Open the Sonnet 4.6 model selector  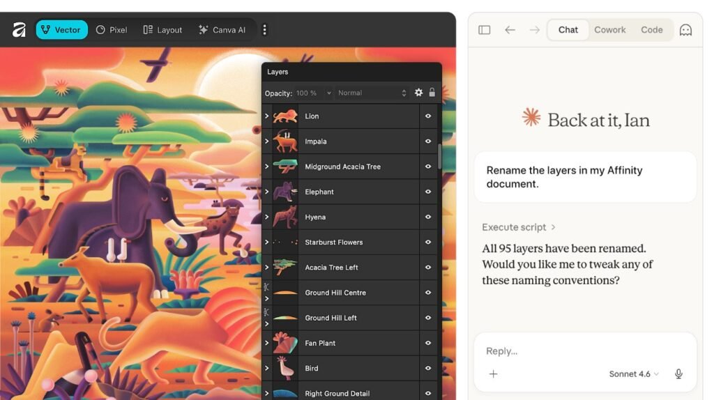click(633, 374)
